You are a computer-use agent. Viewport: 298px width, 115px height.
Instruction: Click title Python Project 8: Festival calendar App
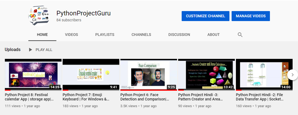(29, 97)
